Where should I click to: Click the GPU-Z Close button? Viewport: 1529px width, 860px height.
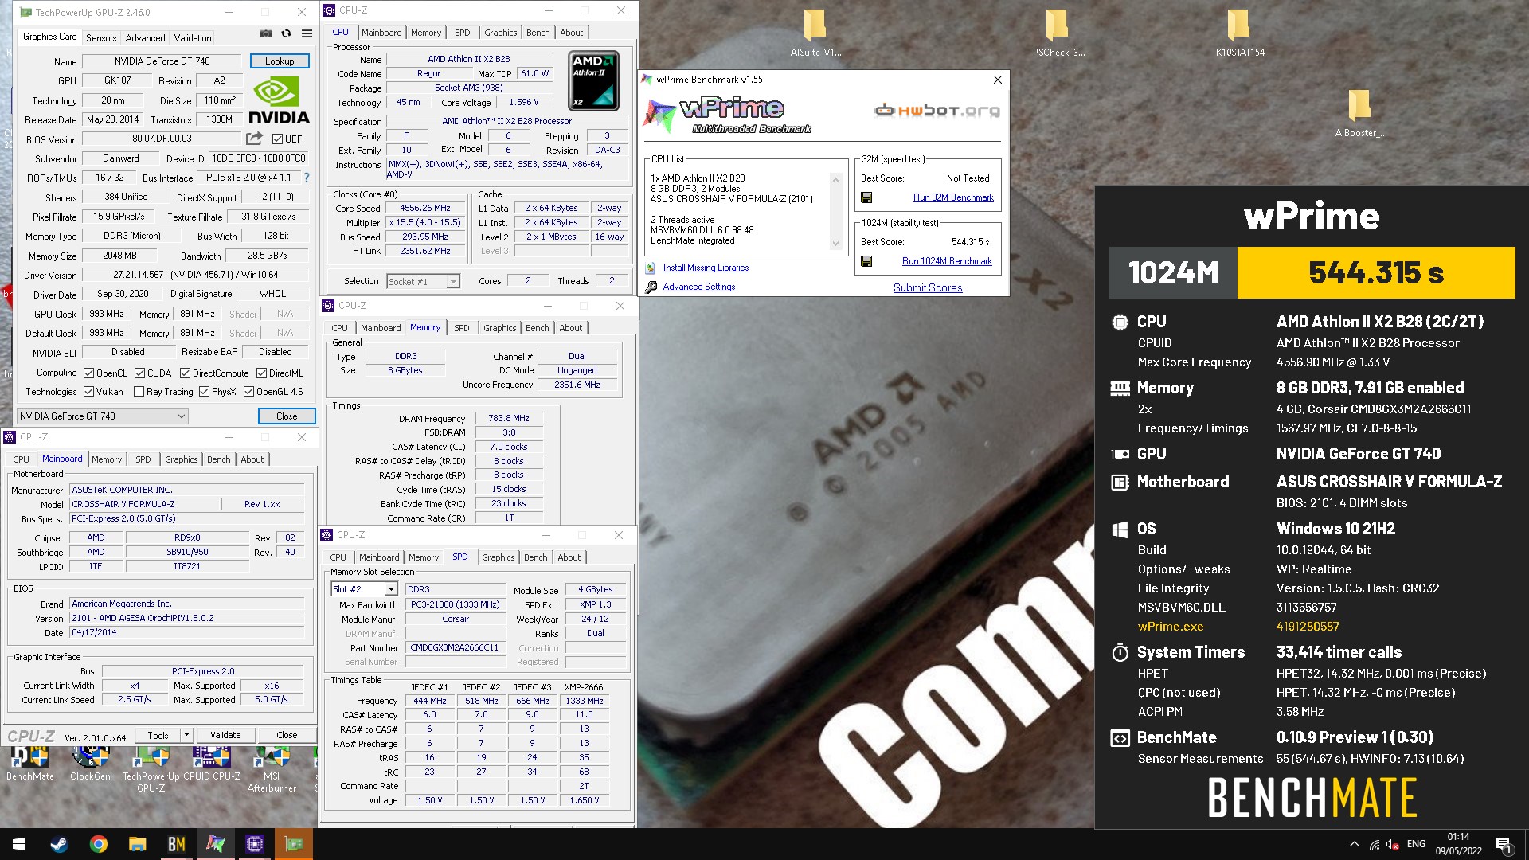(x=287, y=416)
